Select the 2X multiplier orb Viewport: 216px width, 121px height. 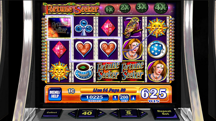125,8
